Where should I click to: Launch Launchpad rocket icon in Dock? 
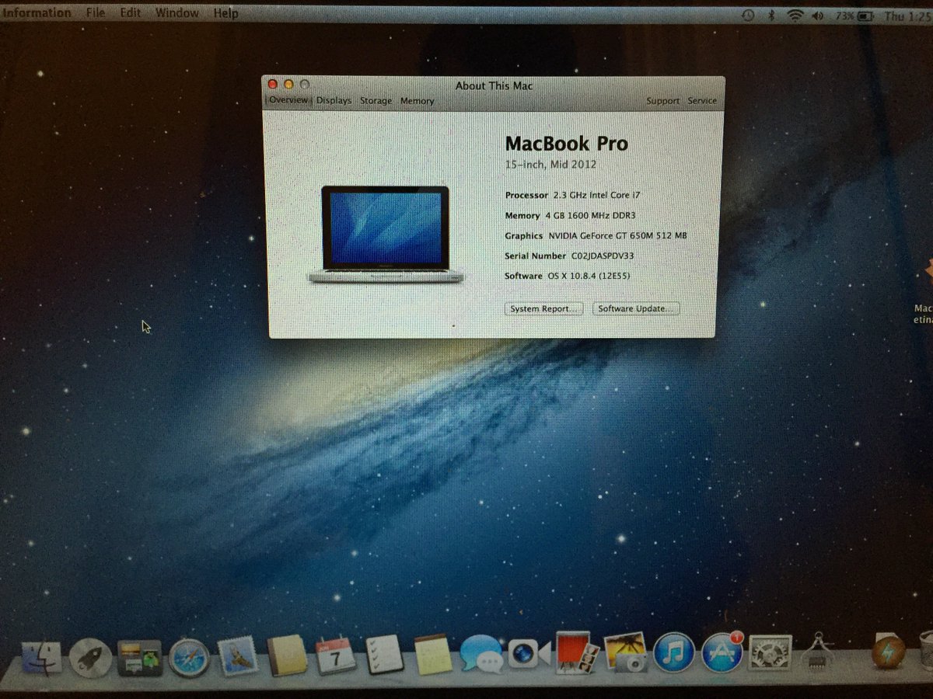click(90, 658)
